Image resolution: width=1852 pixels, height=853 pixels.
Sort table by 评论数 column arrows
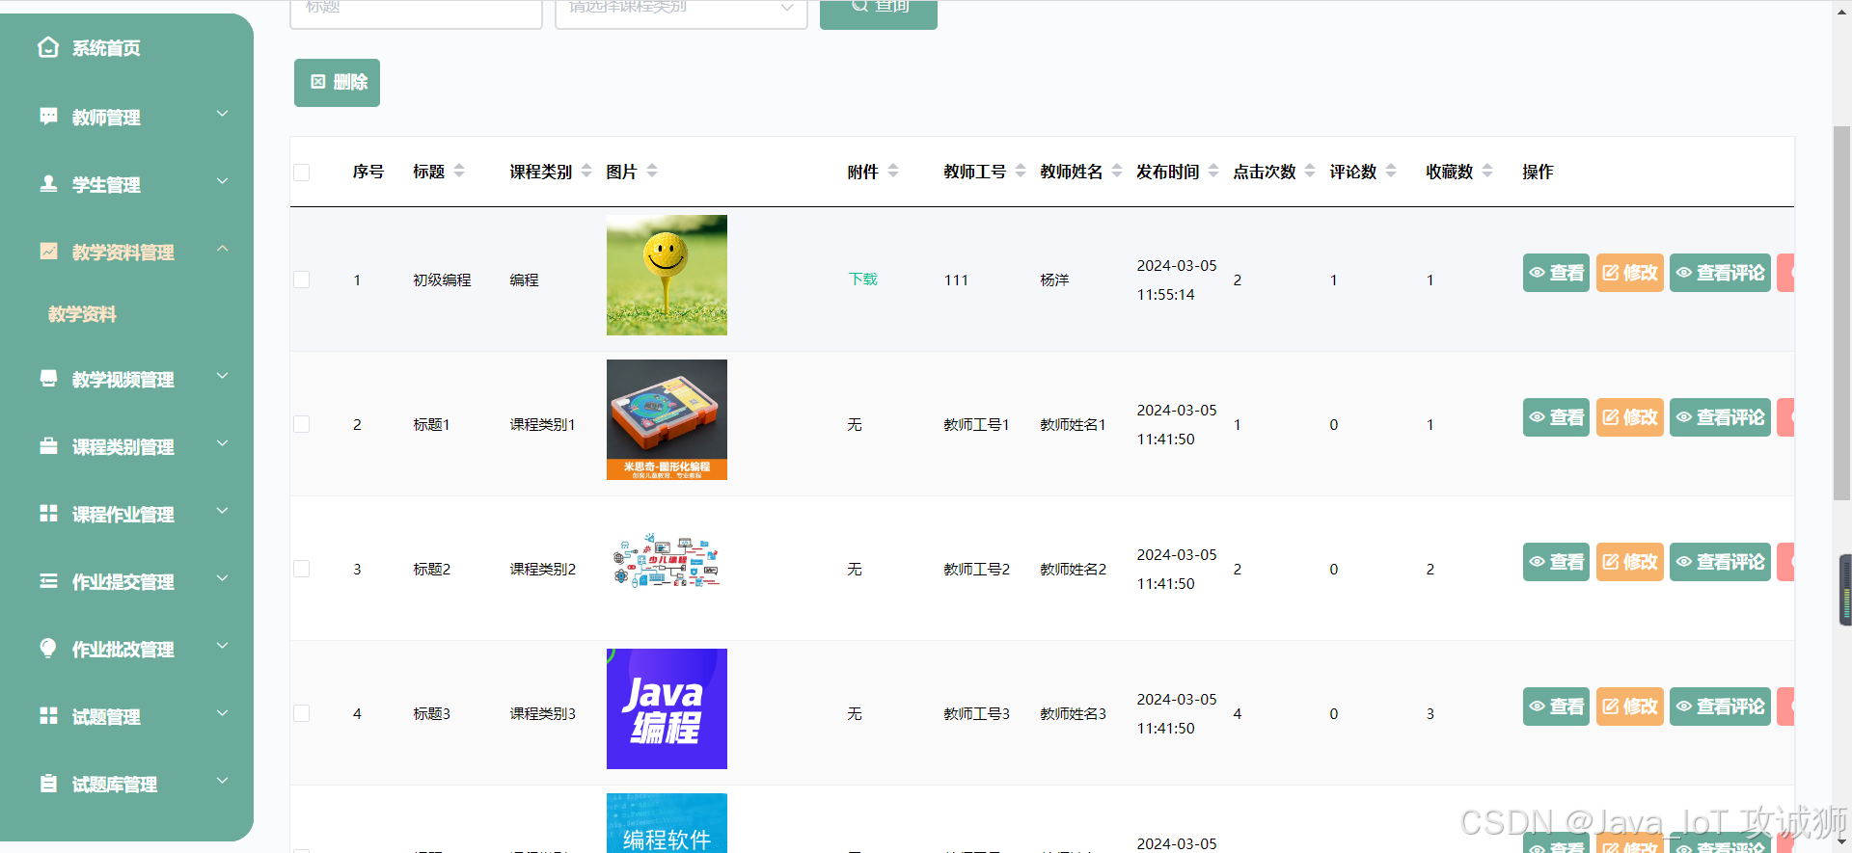point(1391,171)
